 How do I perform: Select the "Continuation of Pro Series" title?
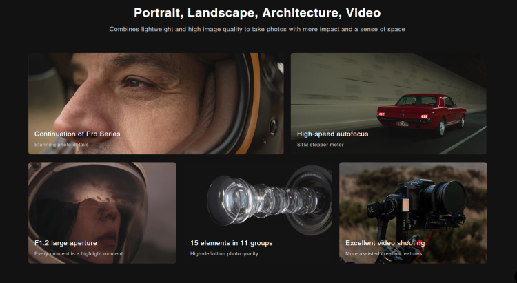77,134
